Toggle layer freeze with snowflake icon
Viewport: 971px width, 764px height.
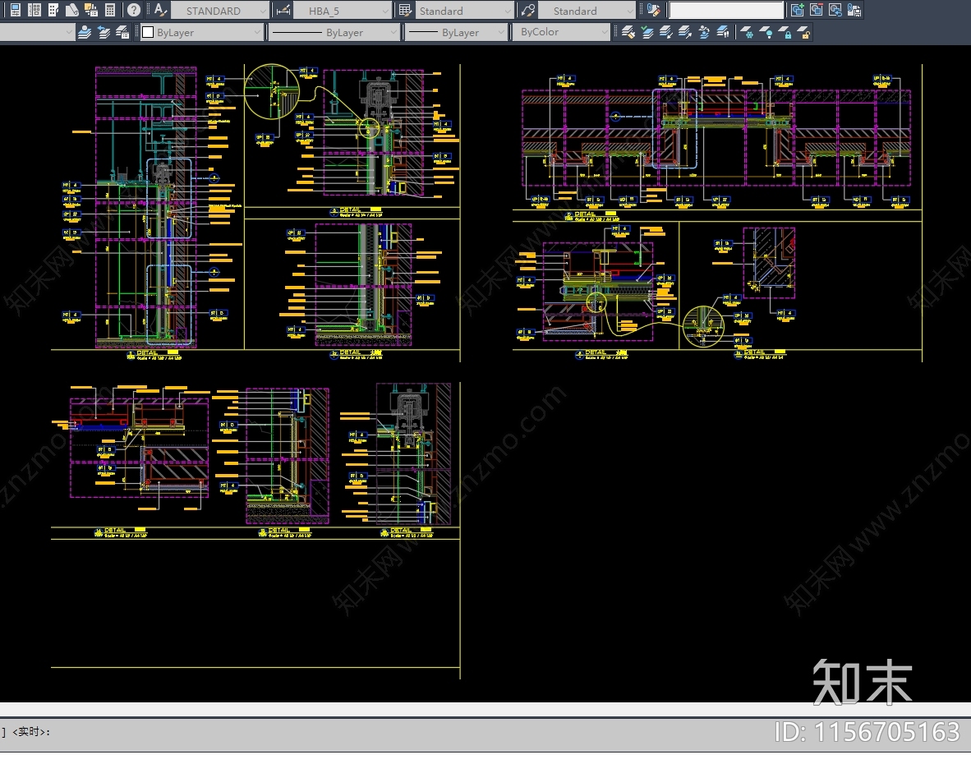point(748,33)
